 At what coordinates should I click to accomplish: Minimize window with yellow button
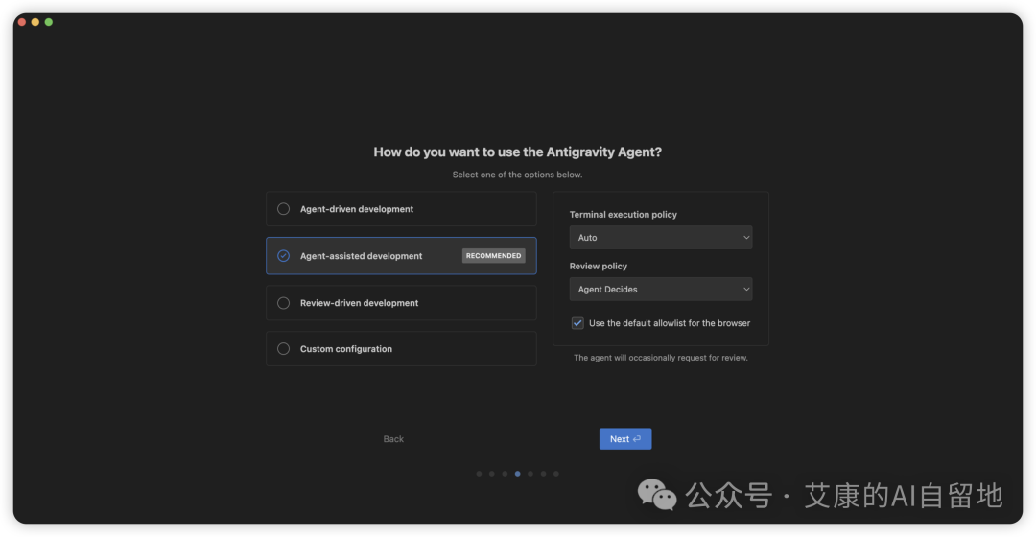coord(35,22)
